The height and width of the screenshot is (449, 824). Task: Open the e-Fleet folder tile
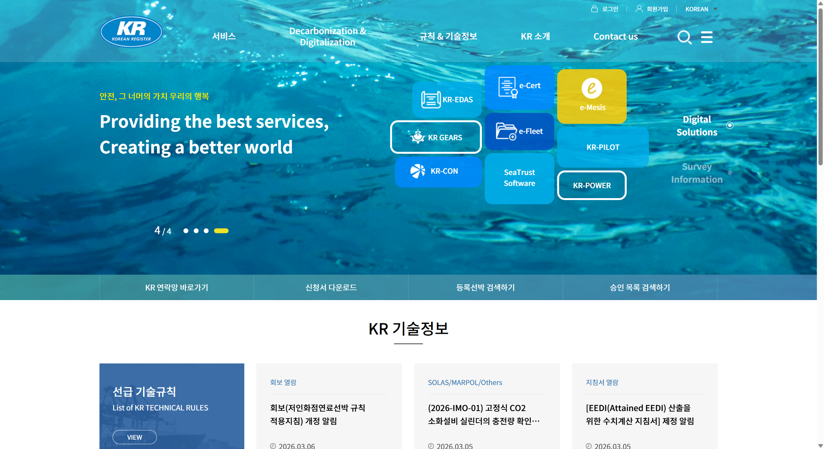coord(519,131)
